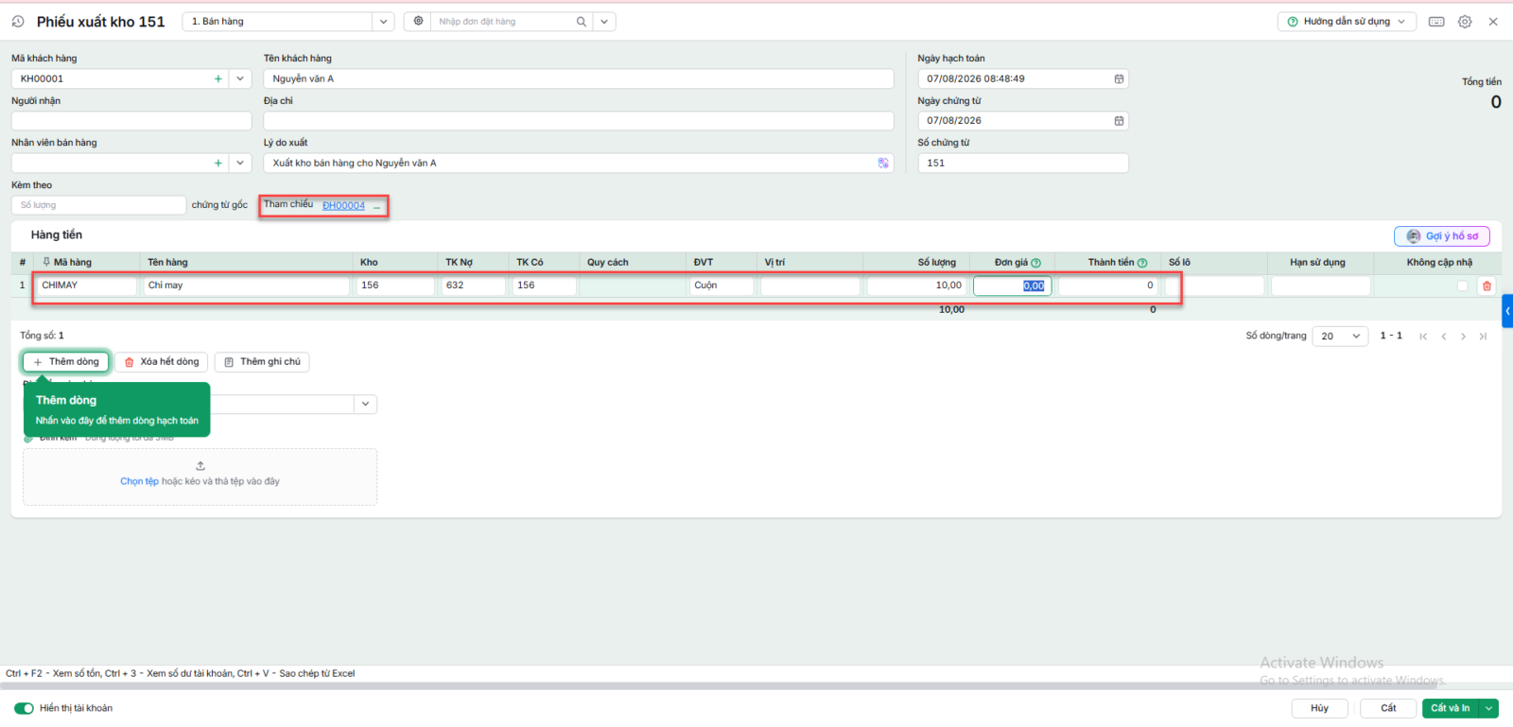This screenshot has width=1513, height=727.
Task: Open the keyboard shortcuts icon
Action: [1436, 21]
